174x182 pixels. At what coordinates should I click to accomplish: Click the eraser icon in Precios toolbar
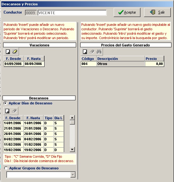click(92, 52)
